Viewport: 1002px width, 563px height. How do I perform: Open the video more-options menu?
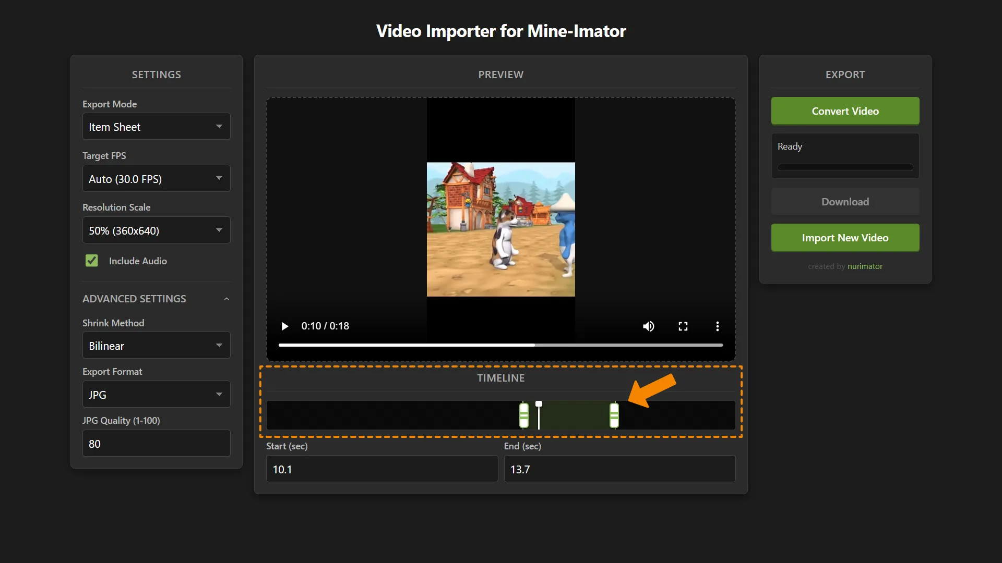pyautogui.click(x=717, y=326)
